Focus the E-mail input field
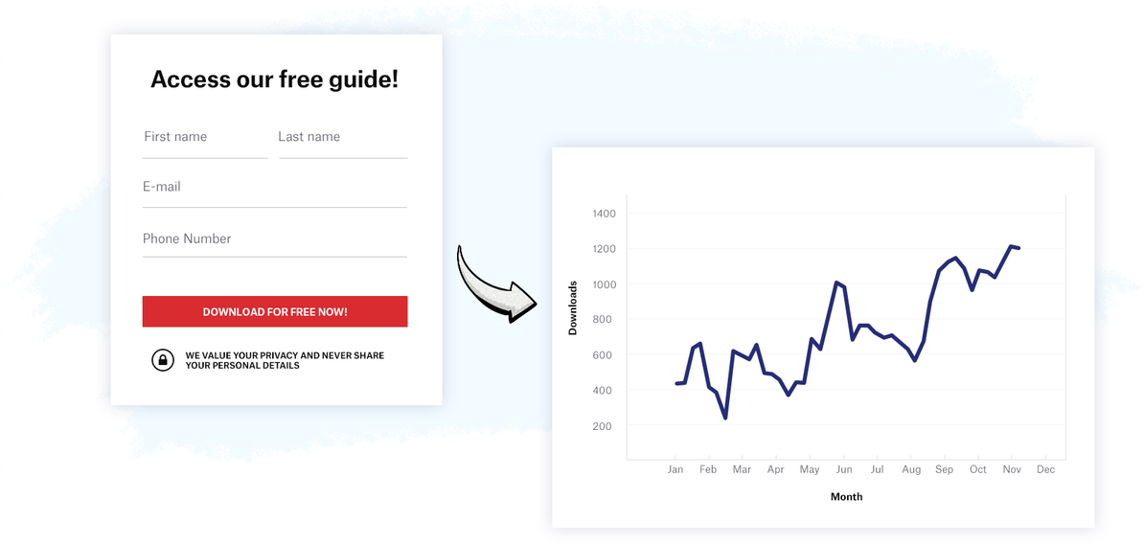 (274, 190)
